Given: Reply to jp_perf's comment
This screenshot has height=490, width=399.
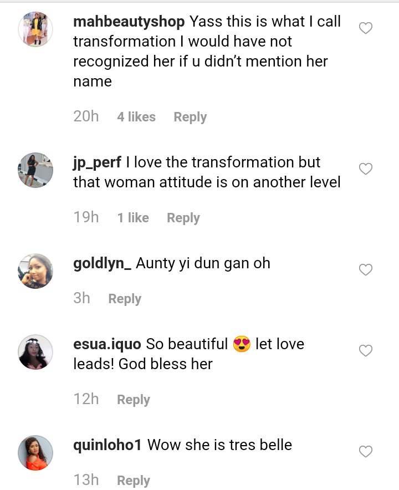Looking at the screenshot, I should (x=183, y=218).
